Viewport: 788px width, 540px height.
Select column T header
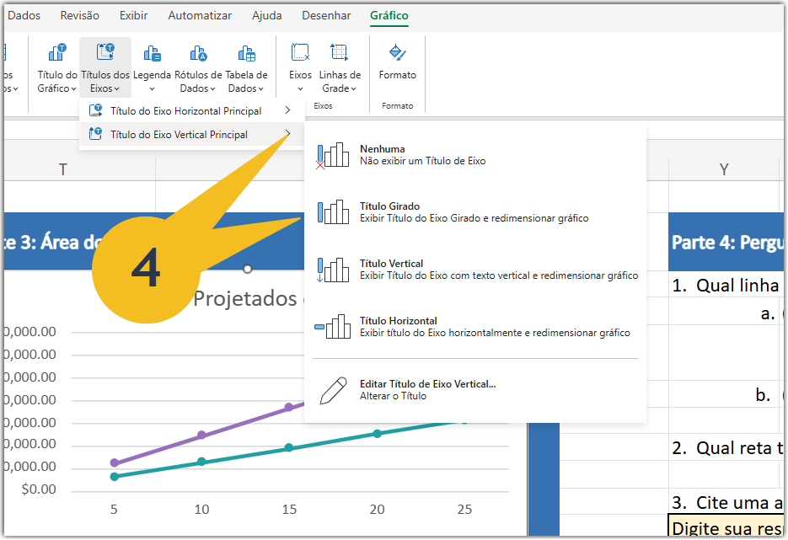(63, 169)
